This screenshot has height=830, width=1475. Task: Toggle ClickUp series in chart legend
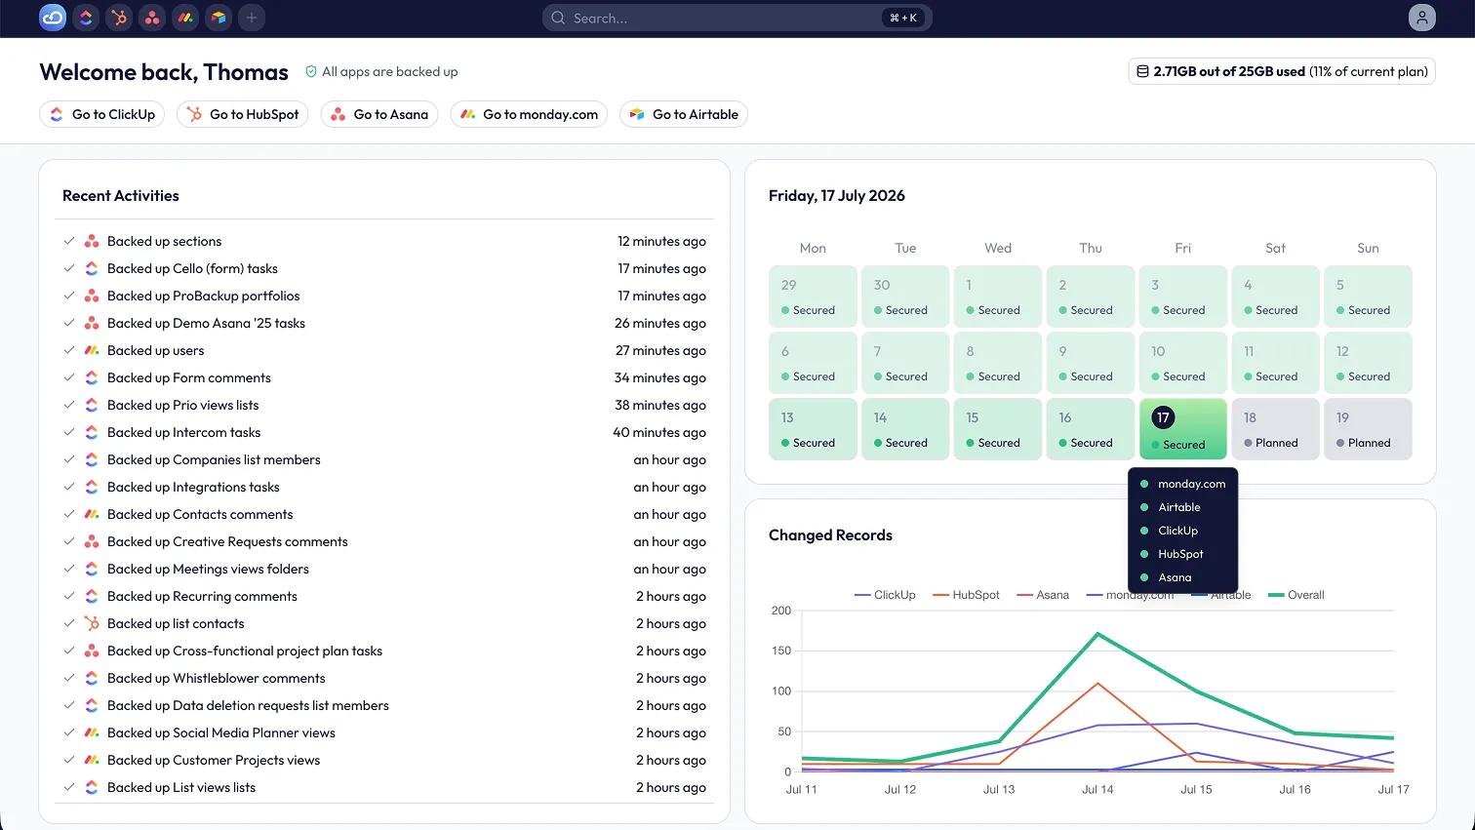(885, 595)
